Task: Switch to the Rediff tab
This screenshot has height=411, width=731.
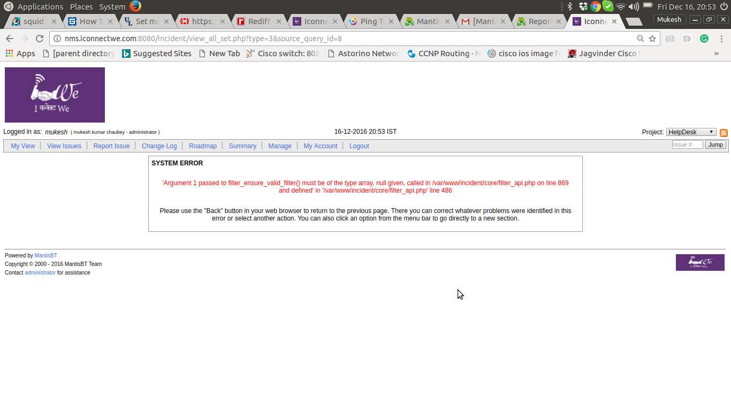Action: (258, 21)
